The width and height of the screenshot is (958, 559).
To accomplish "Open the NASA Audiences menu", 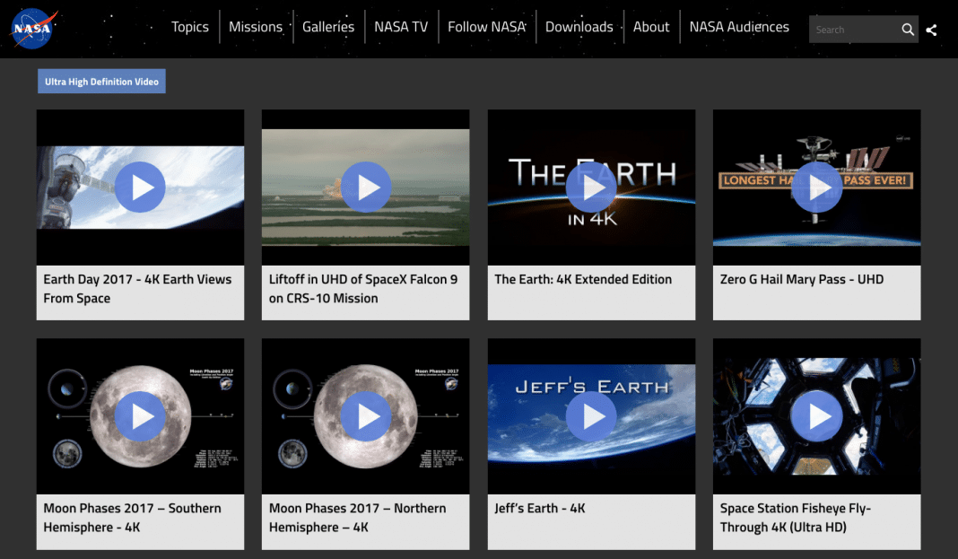I will (739, 27).
